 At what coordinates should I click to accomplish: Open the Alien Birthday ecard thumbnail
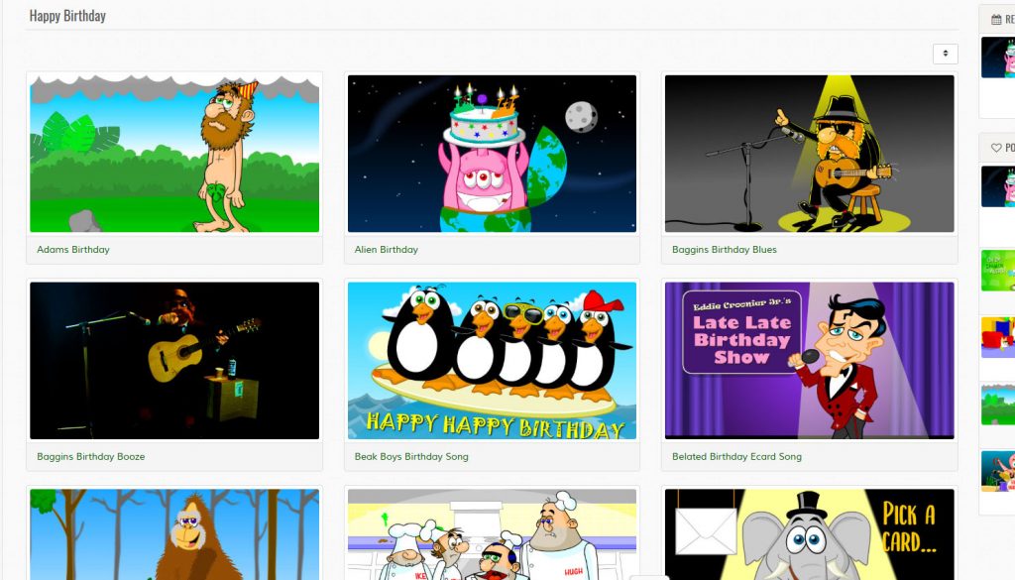point(492,154)
